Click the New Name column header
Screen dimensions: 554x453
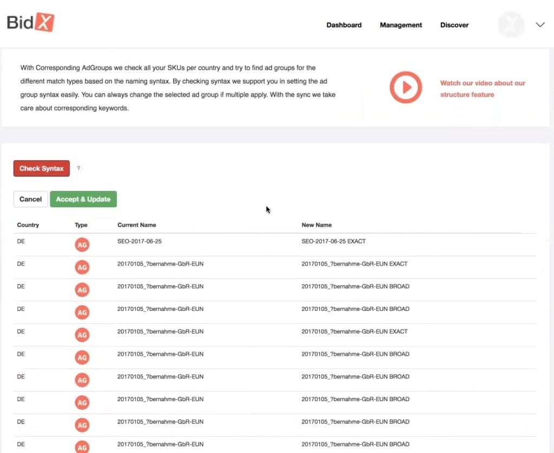(x=316, y=225)
